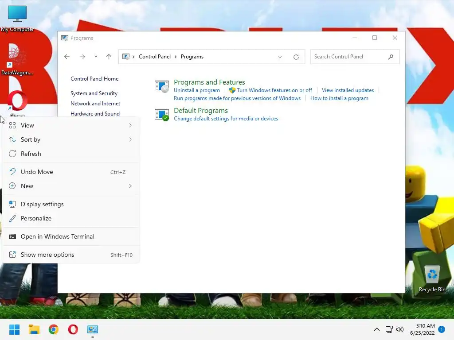Click the Default Programs icon

161,115
